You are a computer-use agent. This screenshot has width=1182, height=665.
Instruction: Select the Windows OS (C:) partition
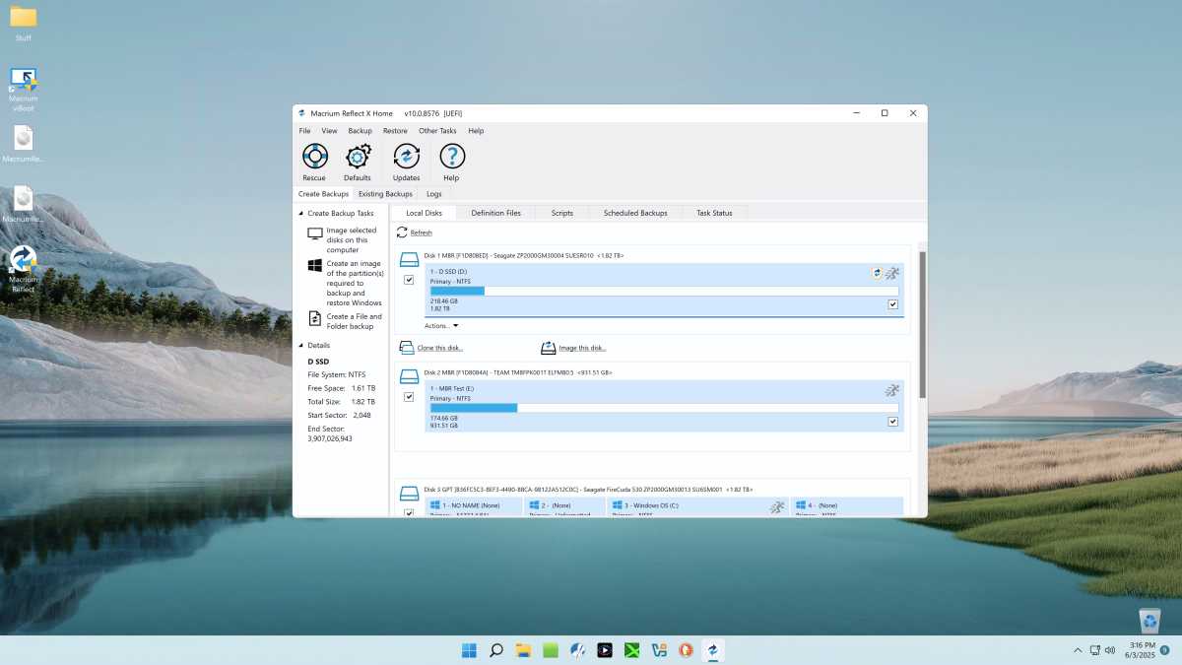(698, 506)
